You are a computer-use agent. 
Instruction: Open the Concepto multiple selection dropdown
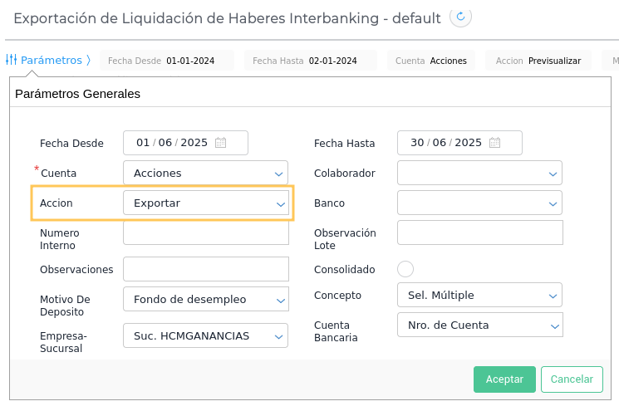point(553,295)
